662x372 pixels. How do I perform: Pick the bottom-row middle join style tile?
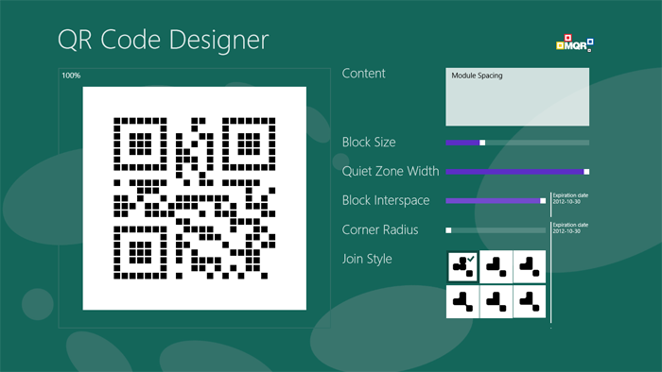click(496, 301)
